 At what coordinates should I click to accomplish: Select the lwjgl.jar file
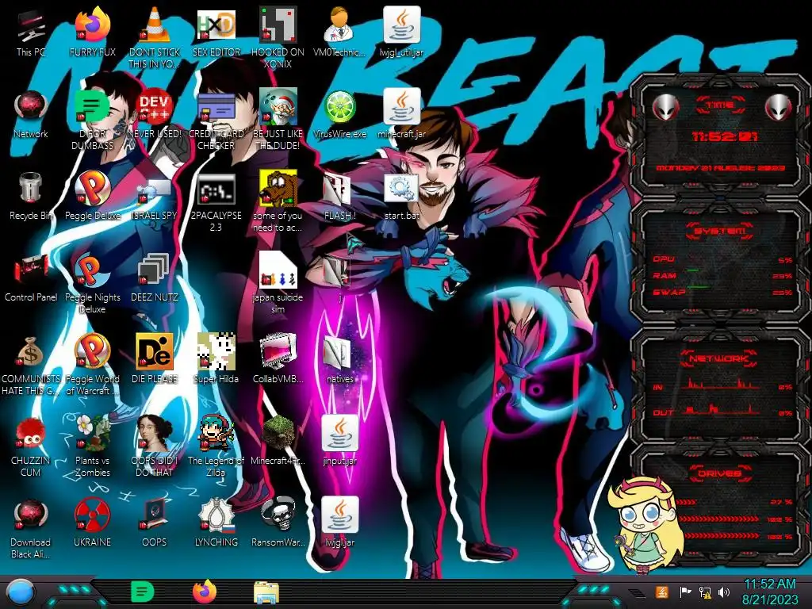(x=339, y=515)
